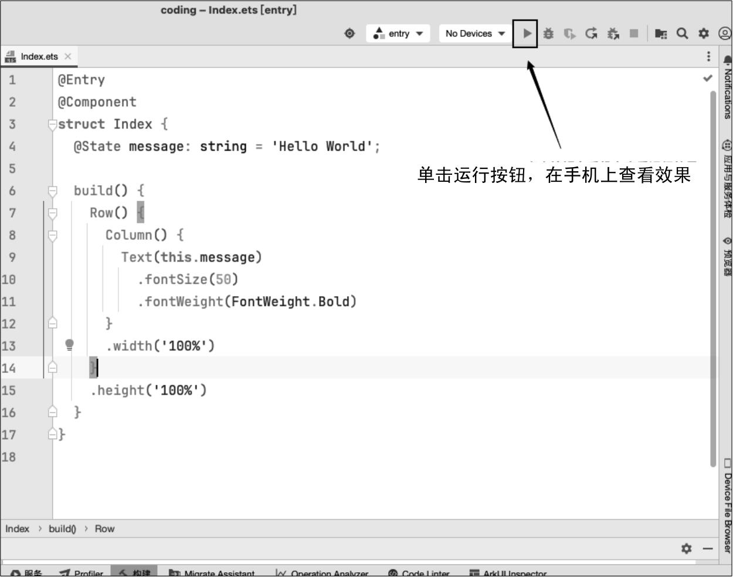Viewport: 733px width, 577px height.
Task: Close the Index.ets tab
Action: [68, 56]
